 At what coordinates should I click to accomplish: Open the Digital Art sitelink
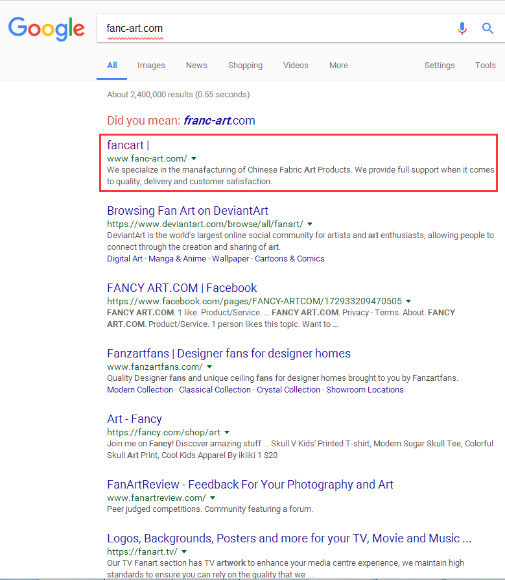coord(124,259)
